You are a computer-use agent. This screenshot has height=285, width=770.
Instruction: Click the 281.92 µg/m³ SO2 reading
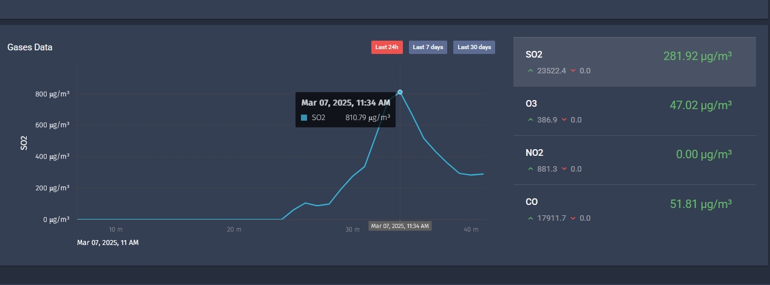tap(697, 56)
